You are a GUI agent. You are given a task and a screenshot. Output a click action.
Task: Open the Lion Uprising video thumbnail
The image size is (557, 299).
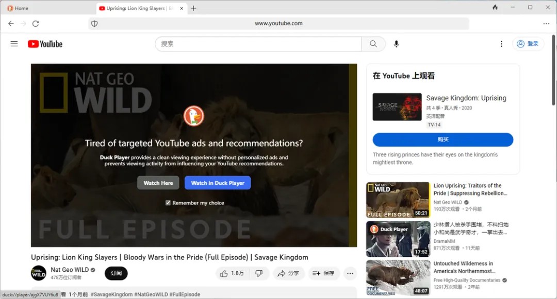click(398, 200)
